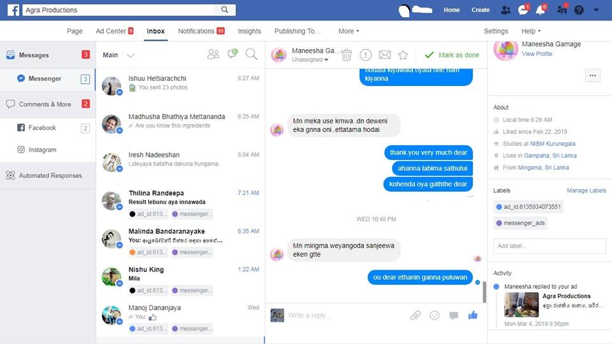
Task: Select Instagram in the sidebar
Action: (48, 149)
